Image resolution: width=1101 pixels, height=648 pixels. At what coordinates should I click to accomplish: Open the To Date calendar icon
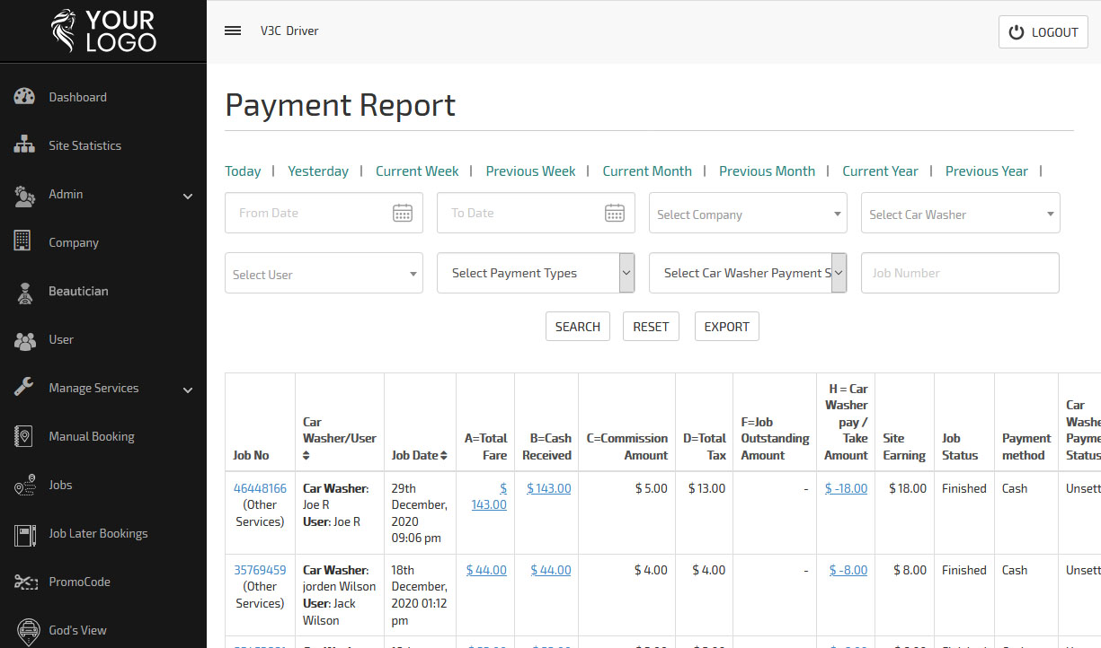(615, 213)
